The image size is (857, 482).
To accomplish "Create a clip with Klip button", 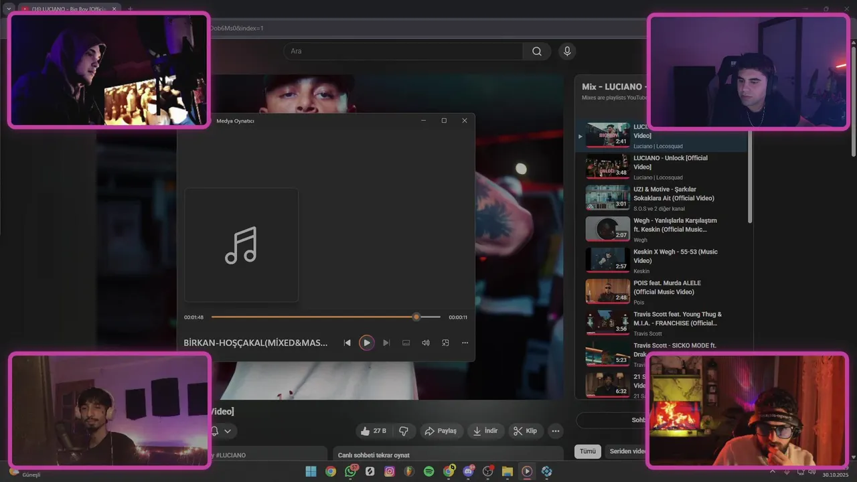I will coord(526,431).
